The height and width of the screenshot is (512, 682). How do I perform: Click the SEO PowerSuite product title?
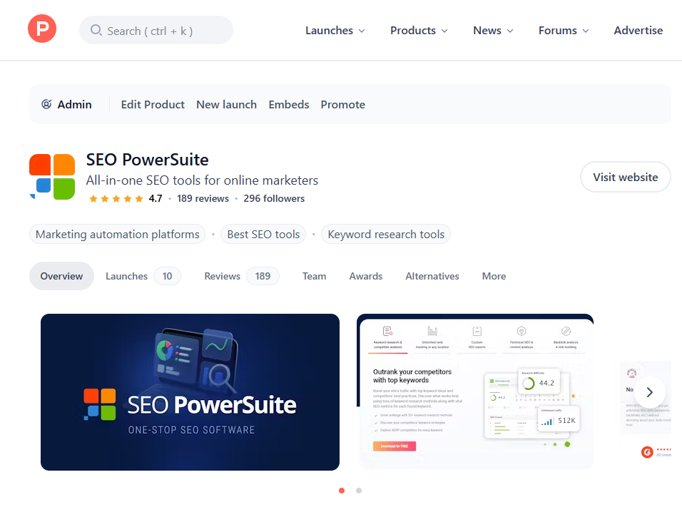coord(148,160)
